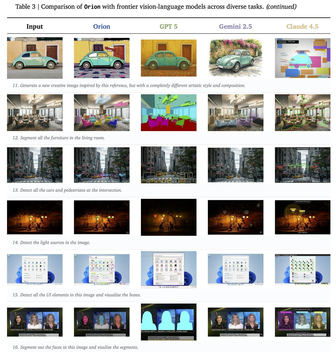
Task: Expand the Recommended section with its More control
Action: click(x=44, y=273)
